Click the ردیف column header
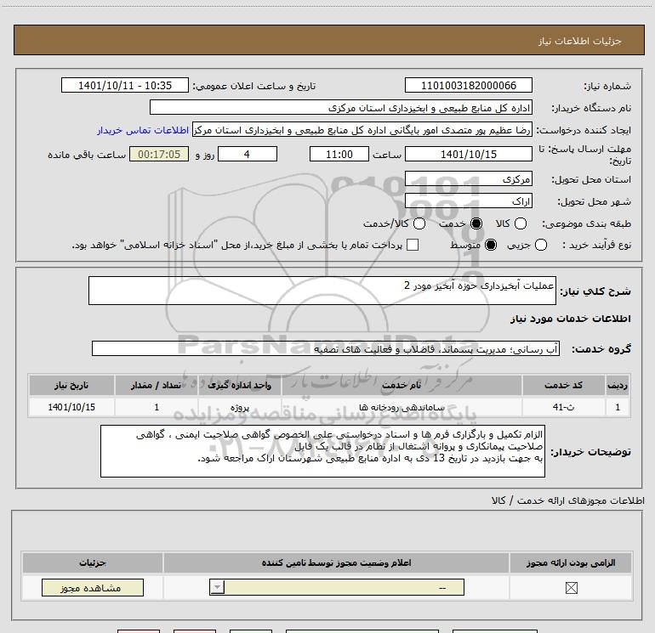655x633 pixels. pos(618,385)
